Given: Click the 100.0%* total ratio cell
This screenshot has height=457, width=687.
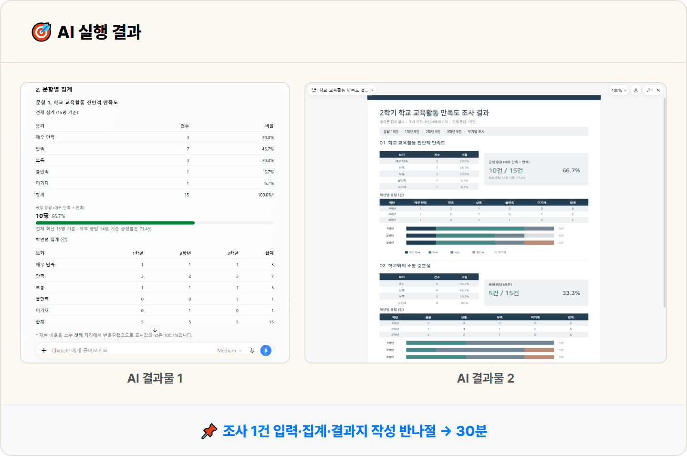Looking at the screenshot, I should [x=266, y=195].
